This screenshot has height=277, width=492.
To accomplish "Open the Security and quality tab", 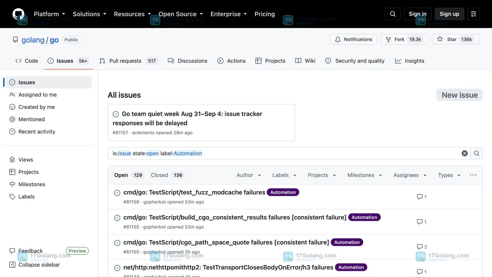I will click(355, 61).
